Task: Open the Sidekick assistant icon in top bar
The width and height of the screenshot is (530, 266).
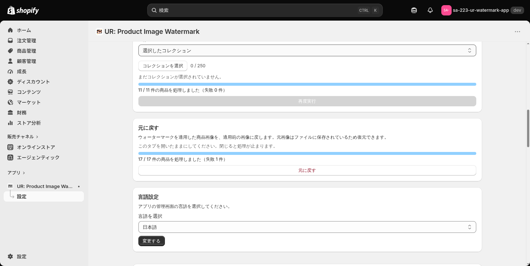Action: tap(414, 10)
